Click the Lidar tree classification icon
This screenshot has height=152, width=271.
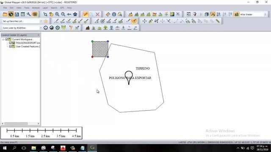105,28
